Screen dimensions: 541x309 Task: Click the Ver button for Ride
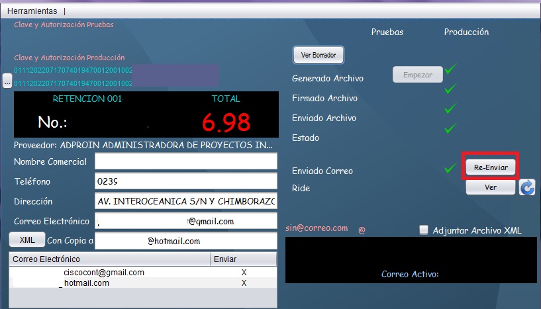tap(491, 188)
